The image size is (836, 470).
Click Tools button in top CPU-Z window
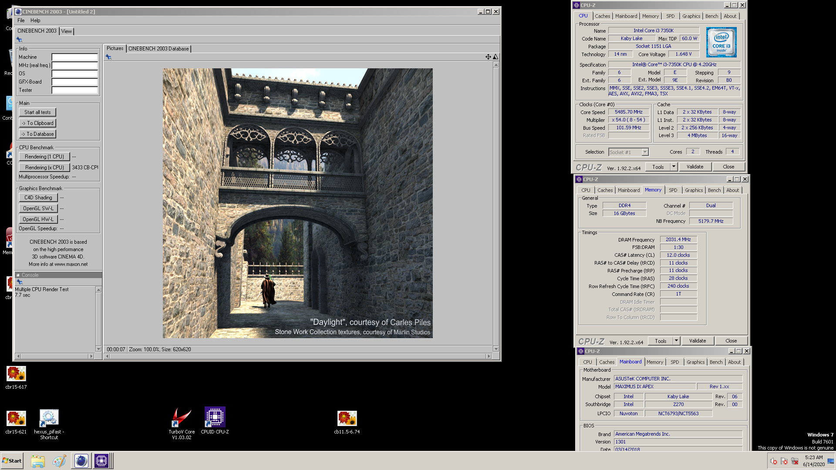[658, 167]
